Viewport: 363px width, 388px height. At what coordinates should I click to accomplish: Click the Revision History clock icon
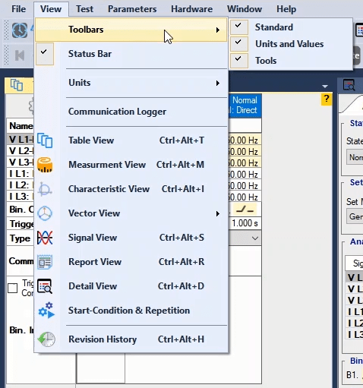coord(46,339)
